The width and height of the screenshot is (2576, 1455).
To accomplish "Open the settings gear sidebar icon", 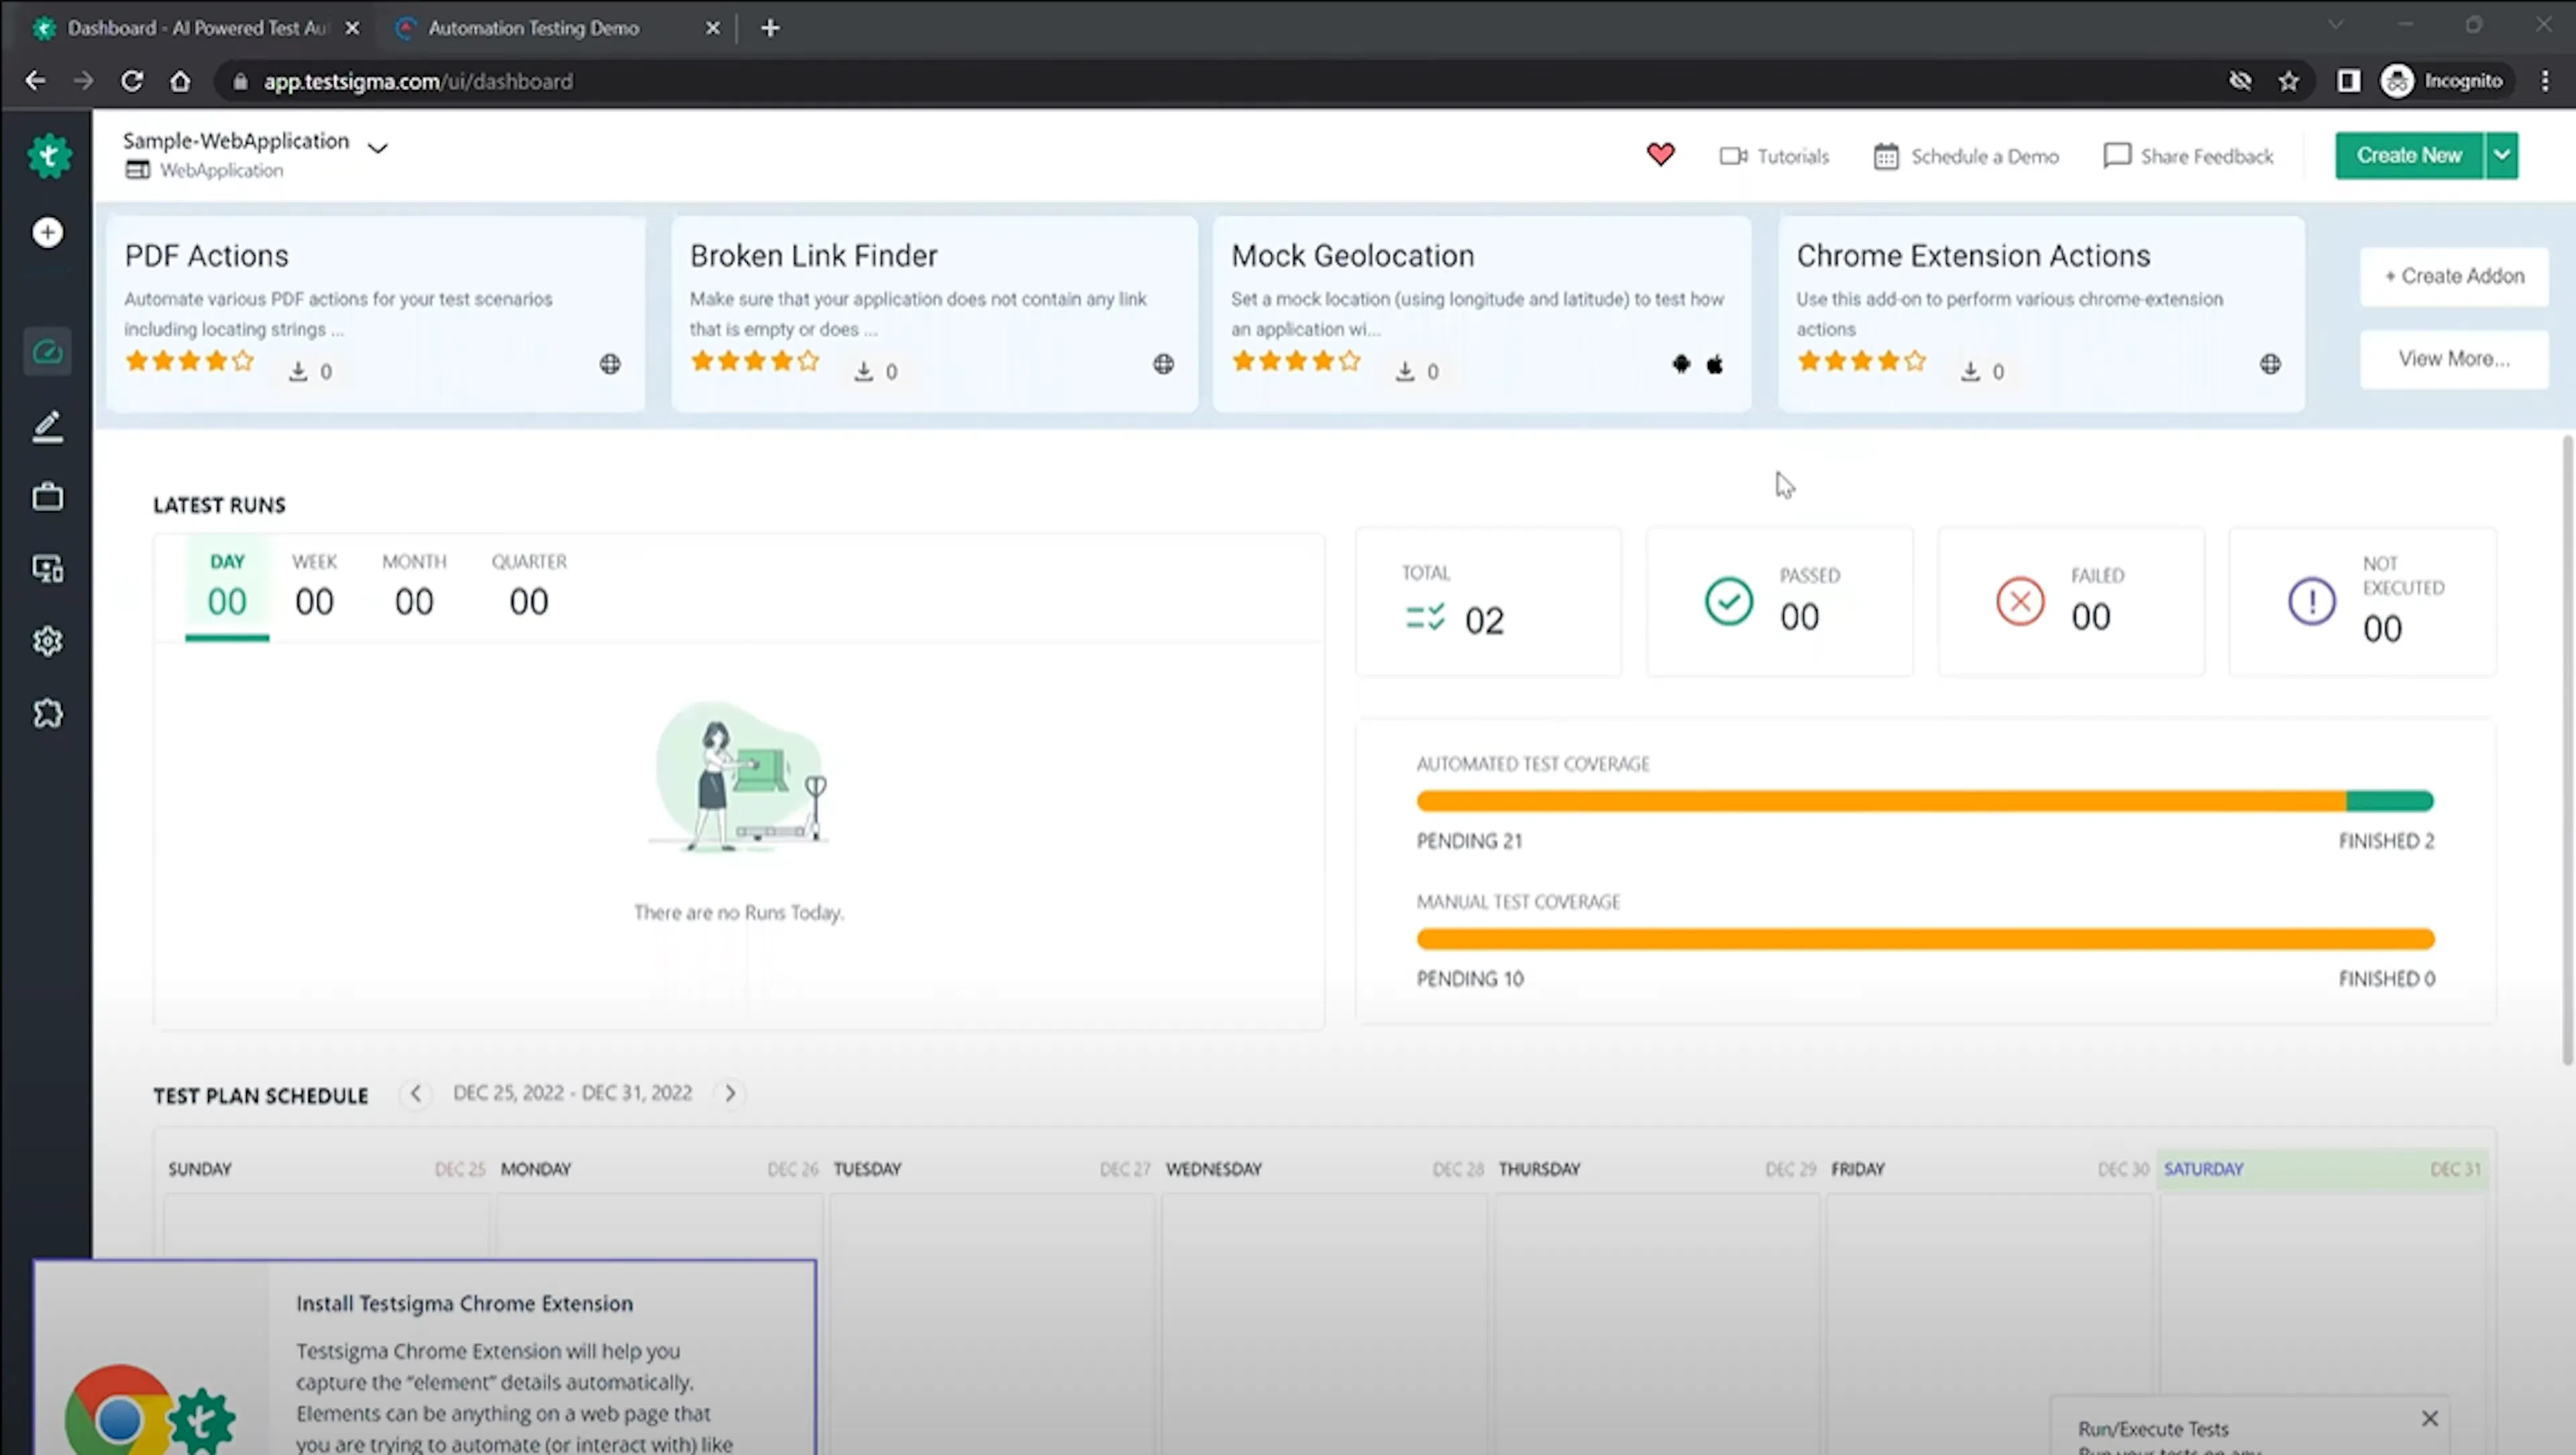I will 47,641.
